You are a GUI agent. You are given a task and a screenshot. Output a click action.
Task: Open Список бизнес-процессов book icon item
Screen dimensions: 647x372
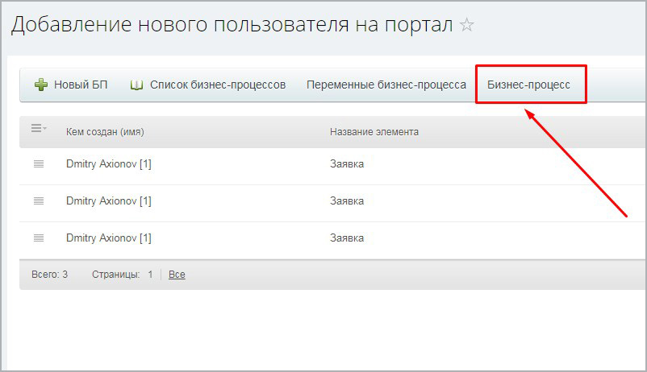[207, 85]
